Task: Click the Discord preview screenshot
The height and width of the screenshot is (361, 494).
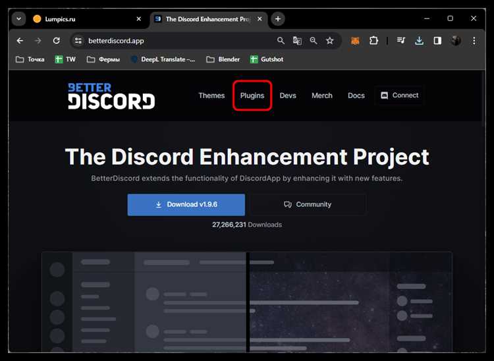Action: [x=247, y=302]
